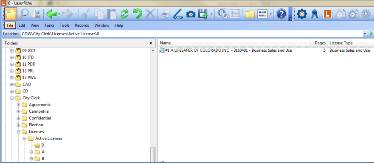Open the Search magnifying glass tool
Image resolution: width=374 pixels, height=164 pixels.
pos(24,14)
